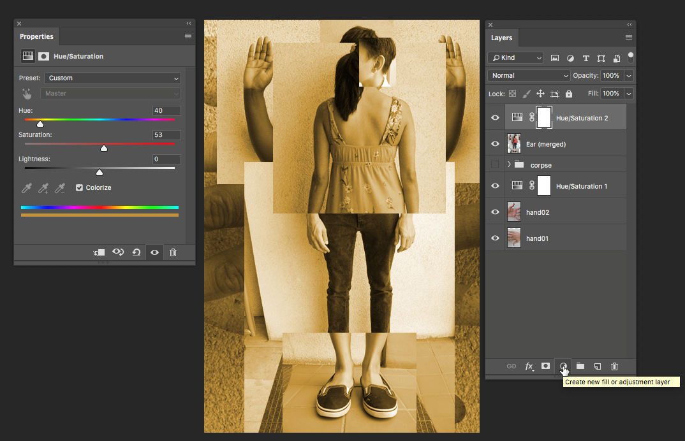
Task: Open the blend mode Normal dropdown
Action: (529, 75)
